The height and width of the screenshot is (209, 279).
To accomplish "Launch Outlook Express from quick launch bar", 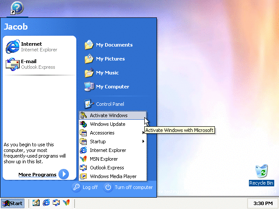I will point(56,202).
